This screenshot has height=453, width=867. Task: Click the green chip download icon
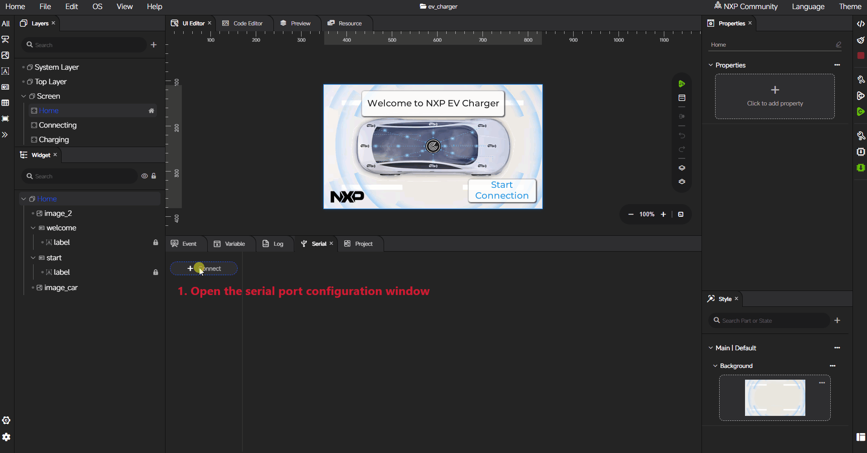click(x=861, y=168)
